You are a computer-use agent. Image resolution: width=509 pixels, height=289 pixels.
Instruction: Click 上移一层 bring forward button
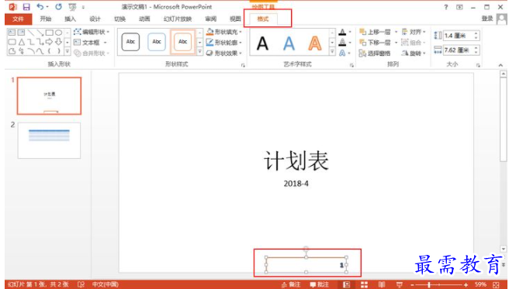pyautogui.click(x=376, y=32)
